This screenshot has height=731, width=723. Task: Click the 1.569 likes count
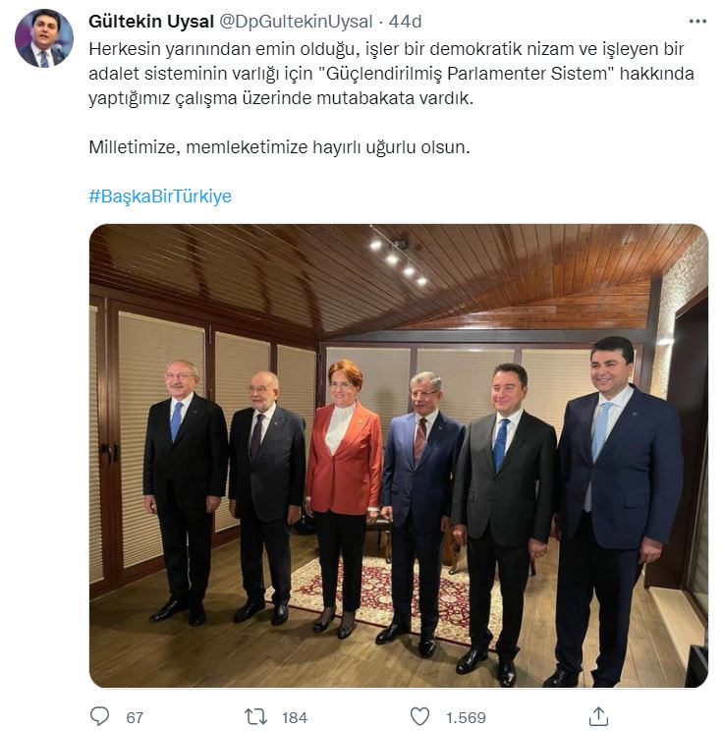tap(466, 717)
